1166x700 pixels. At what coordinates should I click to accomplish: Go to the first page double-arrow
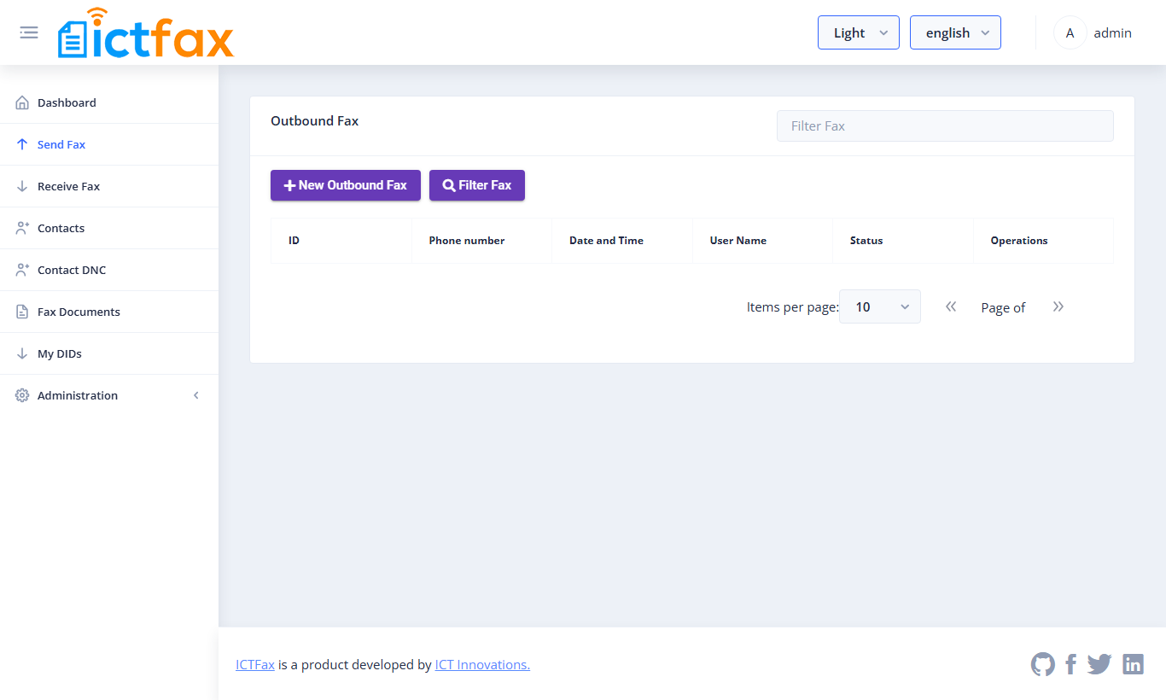pos(951,306)
